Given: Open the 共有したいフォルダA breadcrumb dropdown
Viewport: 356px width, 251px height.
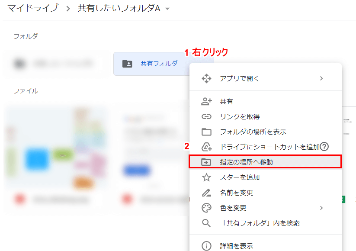Looking at the screenshot, I should click(x=167, y=9).
